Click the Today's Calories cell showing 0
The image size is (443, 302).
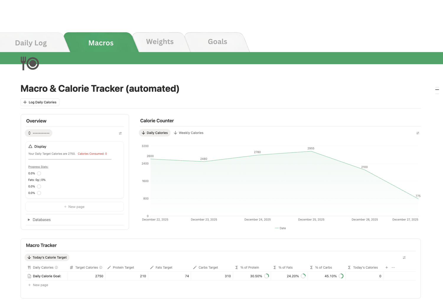click(364, 276)
